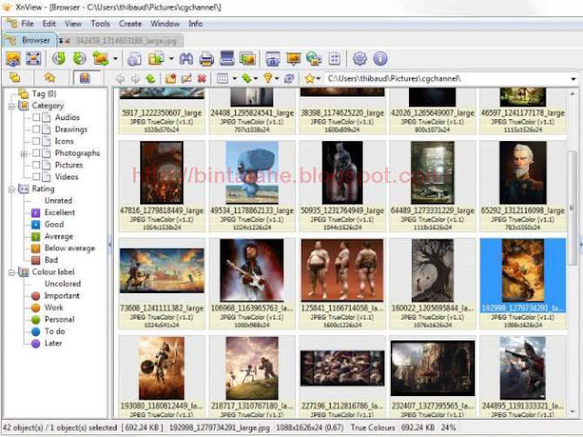583x437 pixels.
Task: Check the Drawings category box
Action: (36, 129)
